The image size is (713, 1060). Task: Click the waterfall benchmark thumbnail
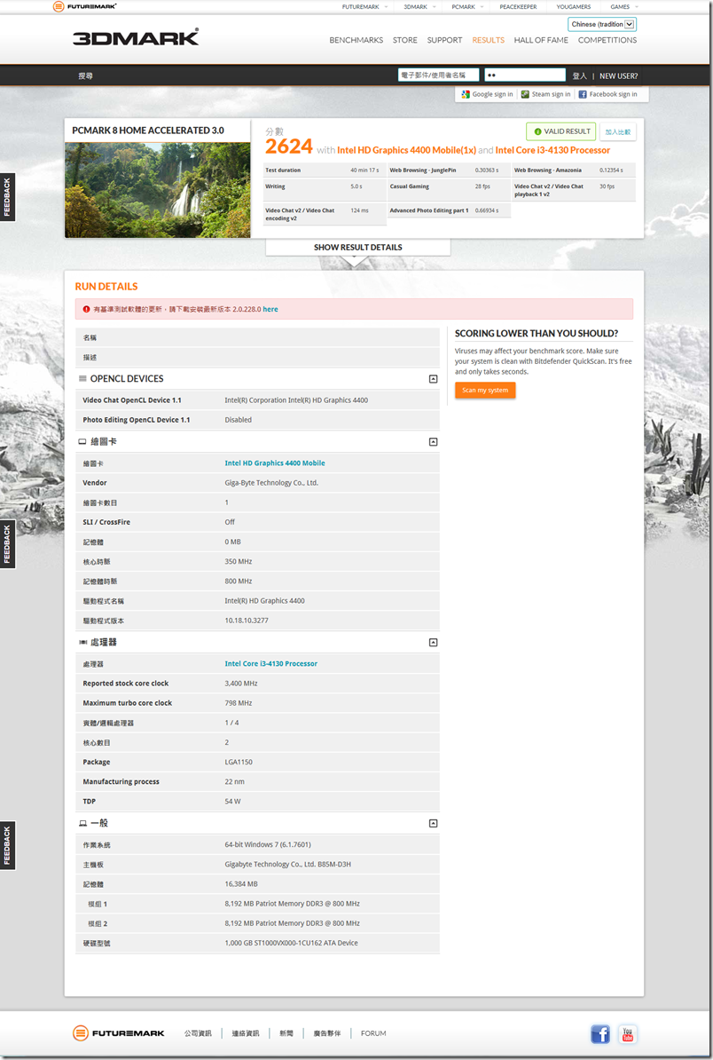click(157, 190)
